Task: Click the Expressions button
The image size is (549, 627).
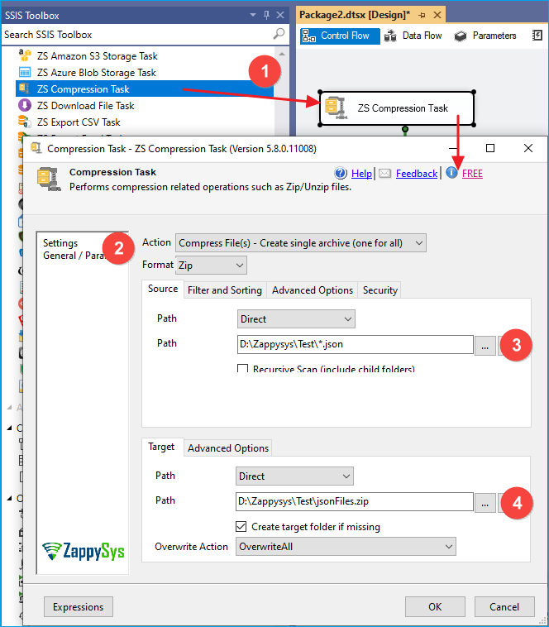Action: click(78, 607)
